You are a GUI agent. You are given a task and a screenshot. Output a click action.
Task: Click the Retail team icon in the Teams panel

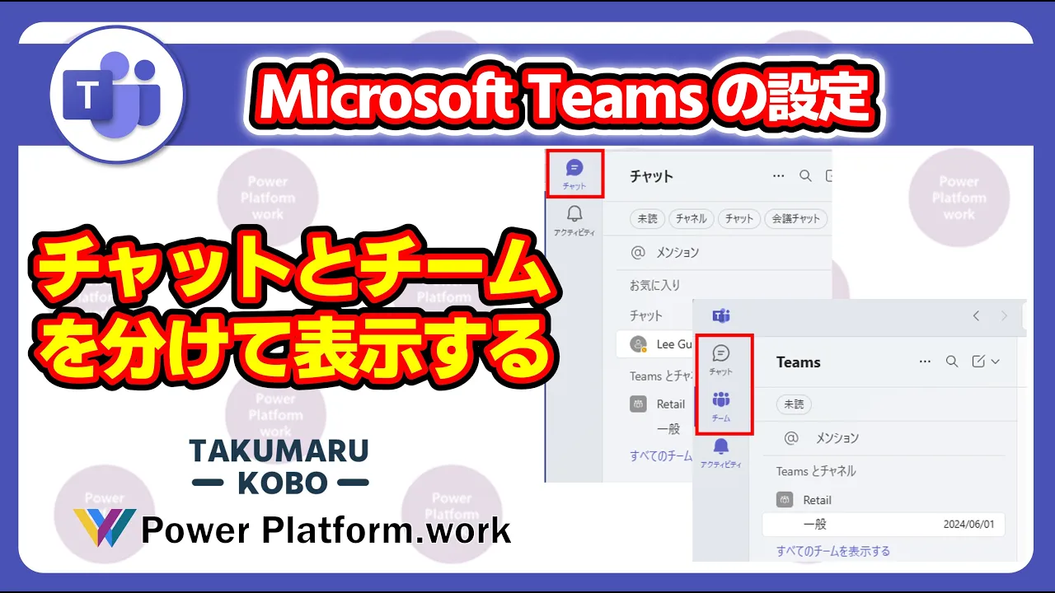click(x=785, y=499)
